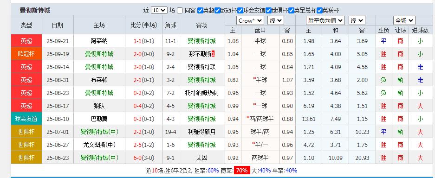Click 曼彻斯特城 home in 25-08-23 row

(99, 93)
